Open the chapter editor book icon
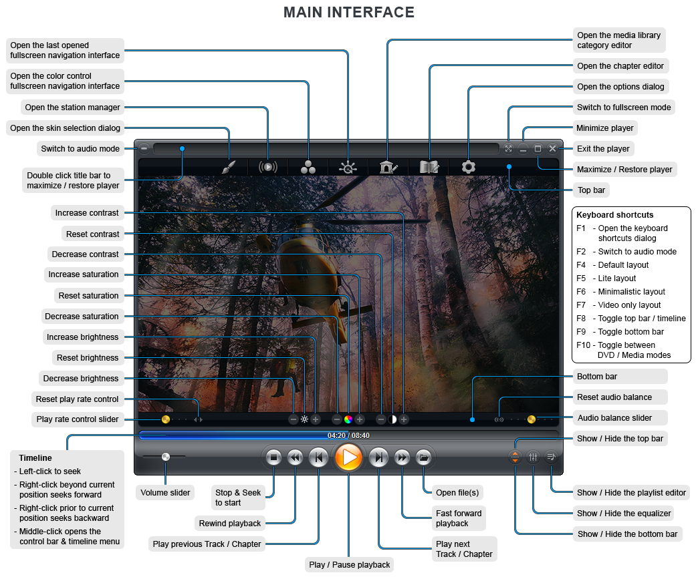Viewport: 698px width, 579px height. coord(429,167)
